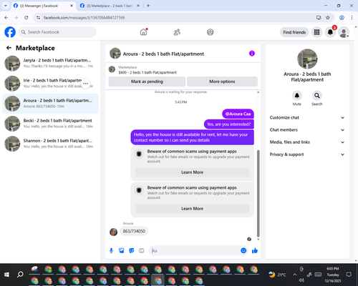Image resolution: width=358 pixels, height=286 pixels.
Task: Open Shannon's conversation
Action: point(50,144)
